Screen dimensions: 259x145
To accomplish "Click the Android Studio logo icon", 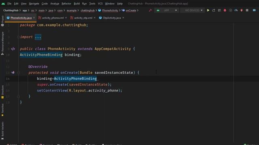I will [3, 4].
